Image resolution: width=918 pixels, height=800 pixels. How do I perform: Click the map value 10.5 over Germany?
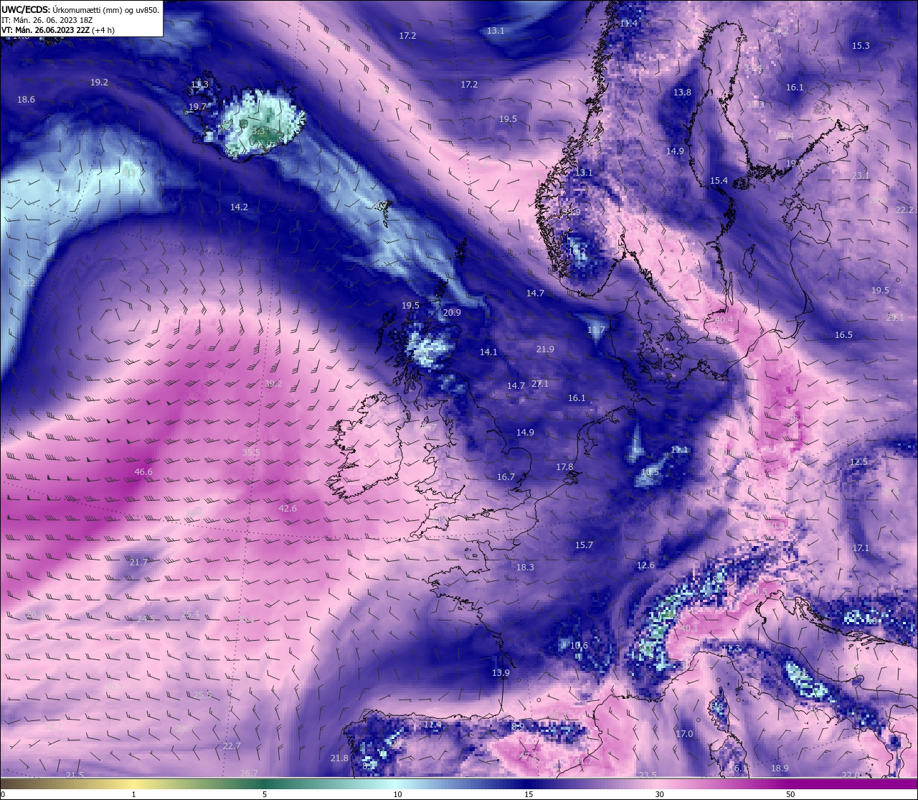650,472
